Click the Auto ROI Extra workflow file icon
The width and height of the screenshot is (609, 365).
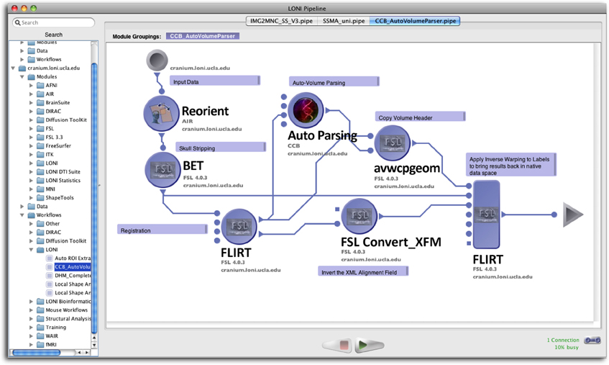tap(50, 258)
